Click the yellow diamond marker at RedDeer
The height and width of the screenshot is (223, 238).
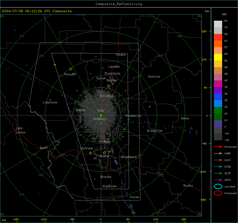pyautogui.click(x=109, y=86)
